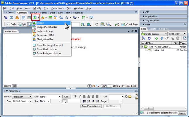Click the Media insert icon
Screen dimensions: 189x117
(42, 18)
